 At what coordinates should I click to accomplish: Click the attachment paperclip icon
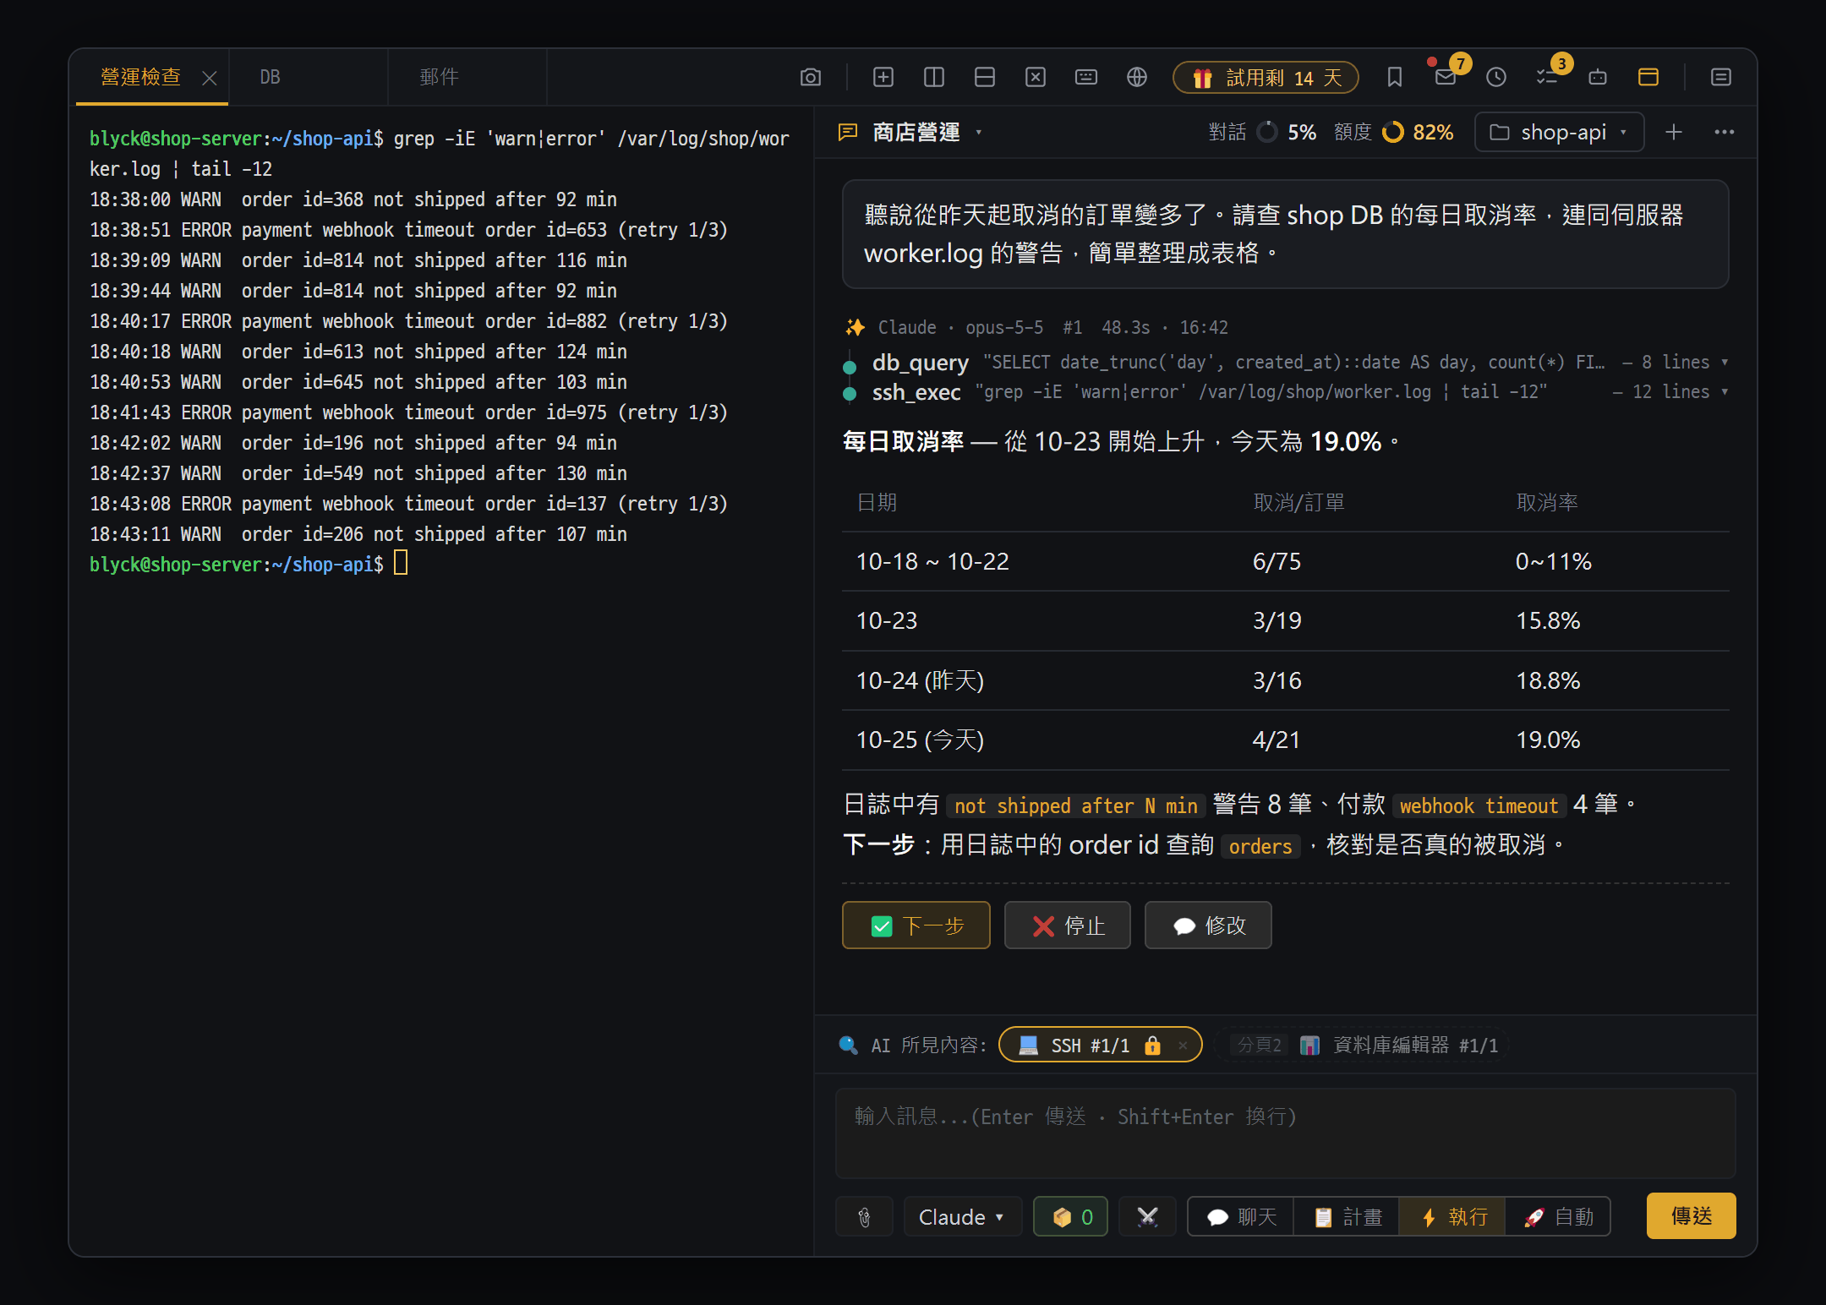(x=864, y=1216)
